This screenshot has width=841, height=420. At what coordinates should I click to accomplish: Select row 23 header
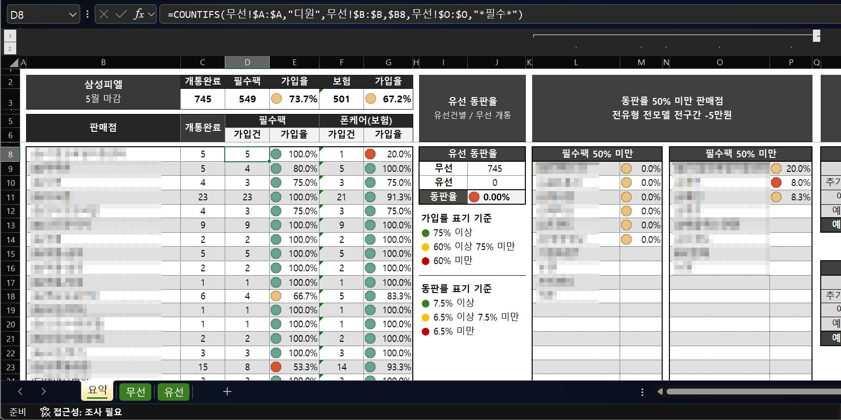coord(10,367)
